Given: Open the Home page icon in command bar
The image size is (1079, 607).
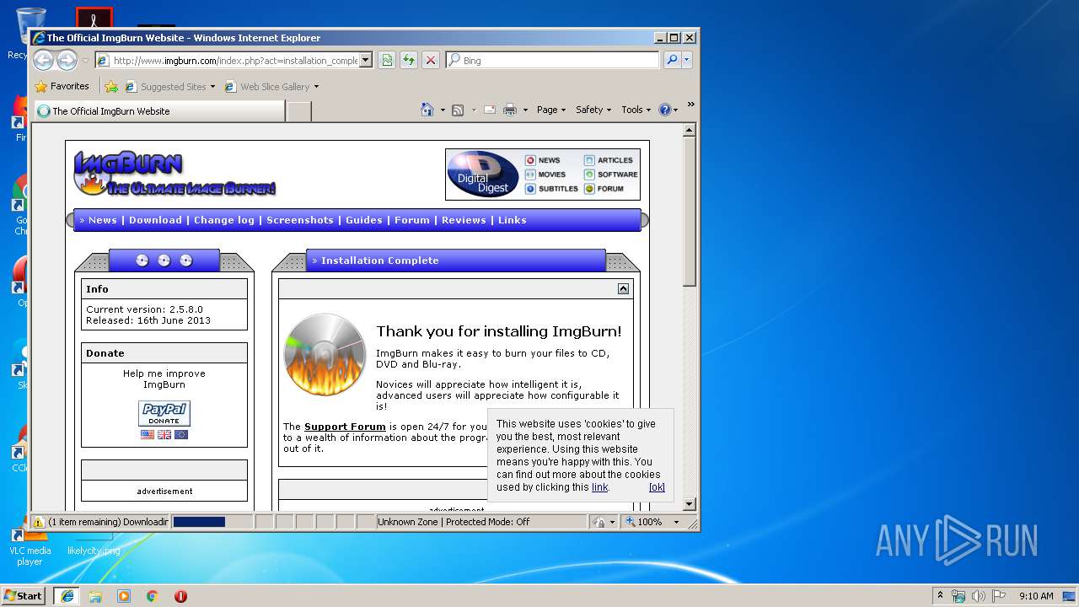Looking at the screenshot, I should click(x=427, y=110).
